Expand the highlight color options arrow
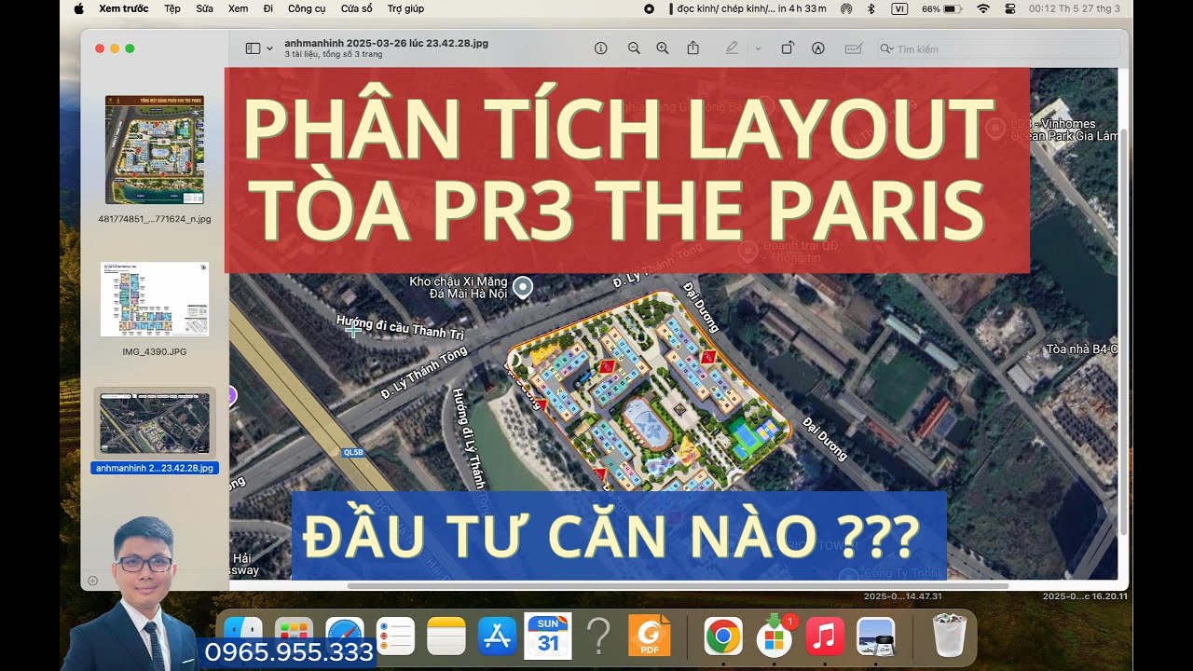The width and height of the screenshot is (1193, 671). click(x=758, y=48)
